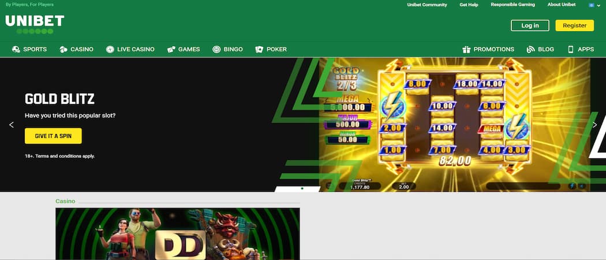Click the Blog feed icon

530,50
